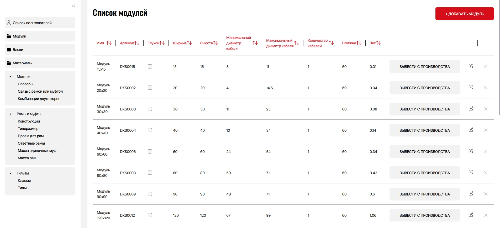The height and width of the screenshot is (228, 500).
Task: Go to Список пользователей in sidebar
Action: [x=40, y=23]
